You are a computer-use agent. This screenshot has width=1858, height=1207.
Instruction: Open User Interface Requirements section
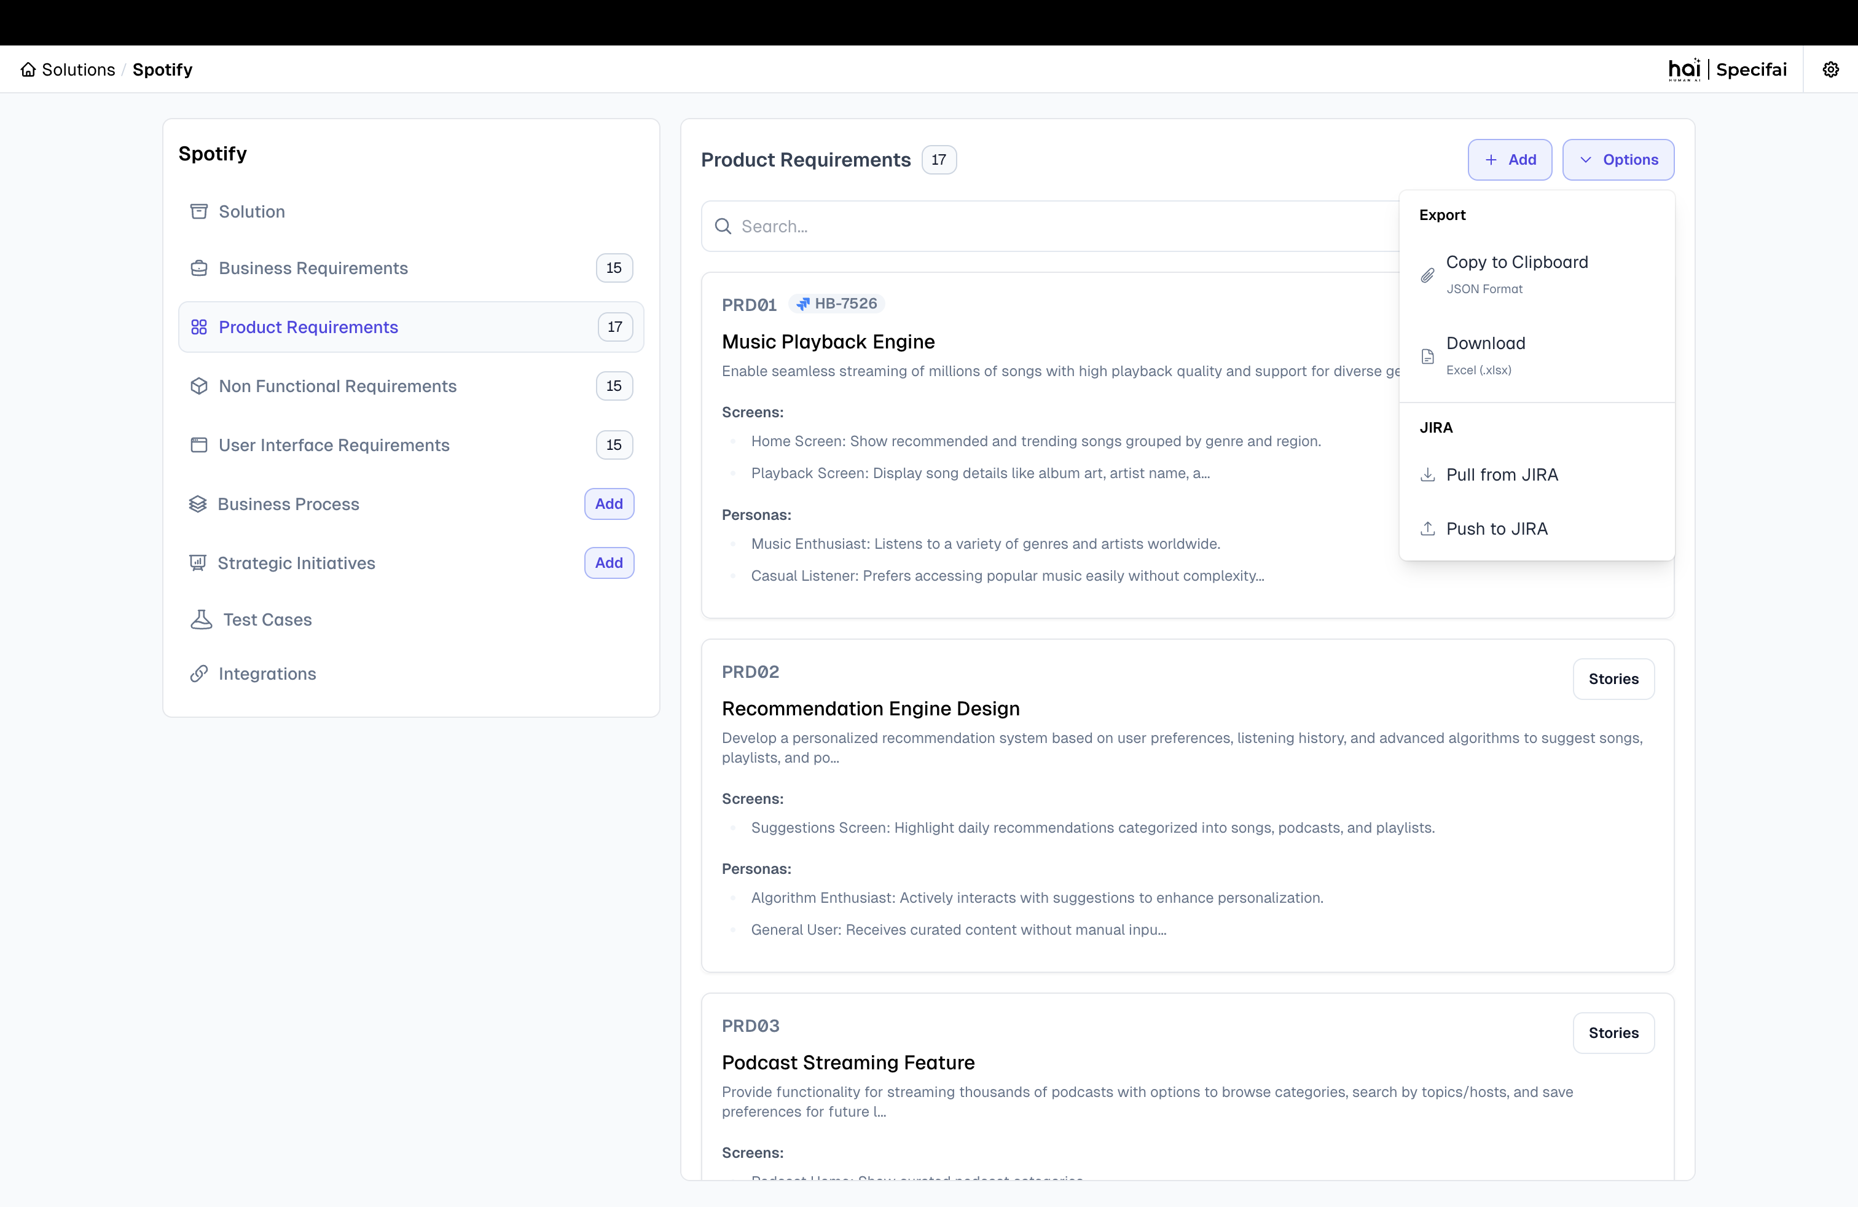[x=410, y=445]
